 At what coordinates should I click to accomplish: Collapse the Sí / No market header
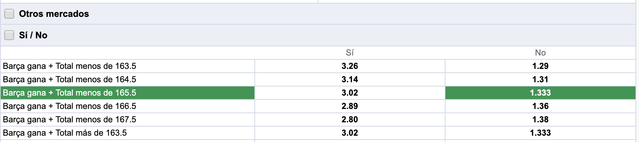pyautogui.click(x=319, y=35)
